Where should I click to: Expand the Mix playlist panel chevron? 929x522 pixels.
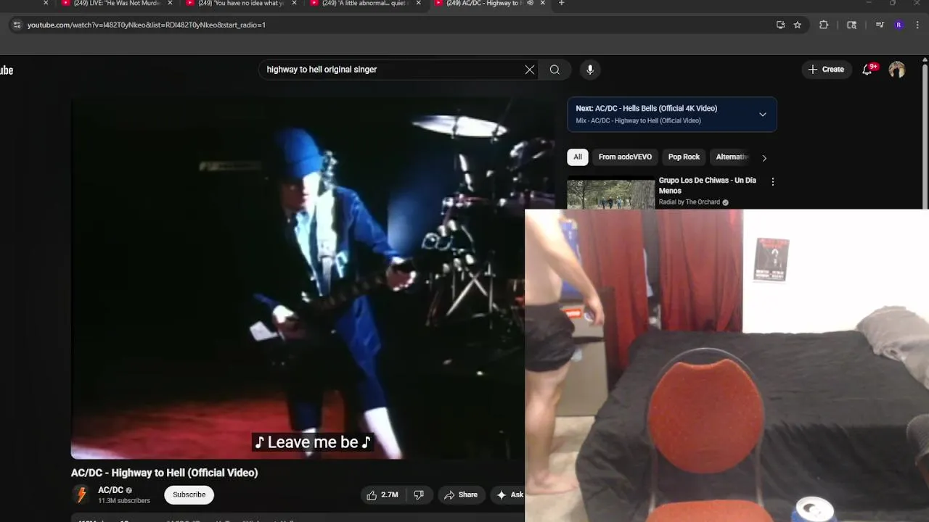(763, 115)
